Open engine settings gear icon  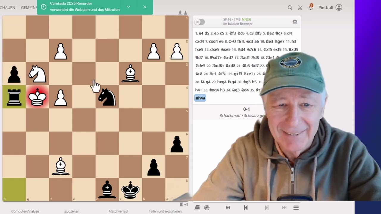point(295,22)
